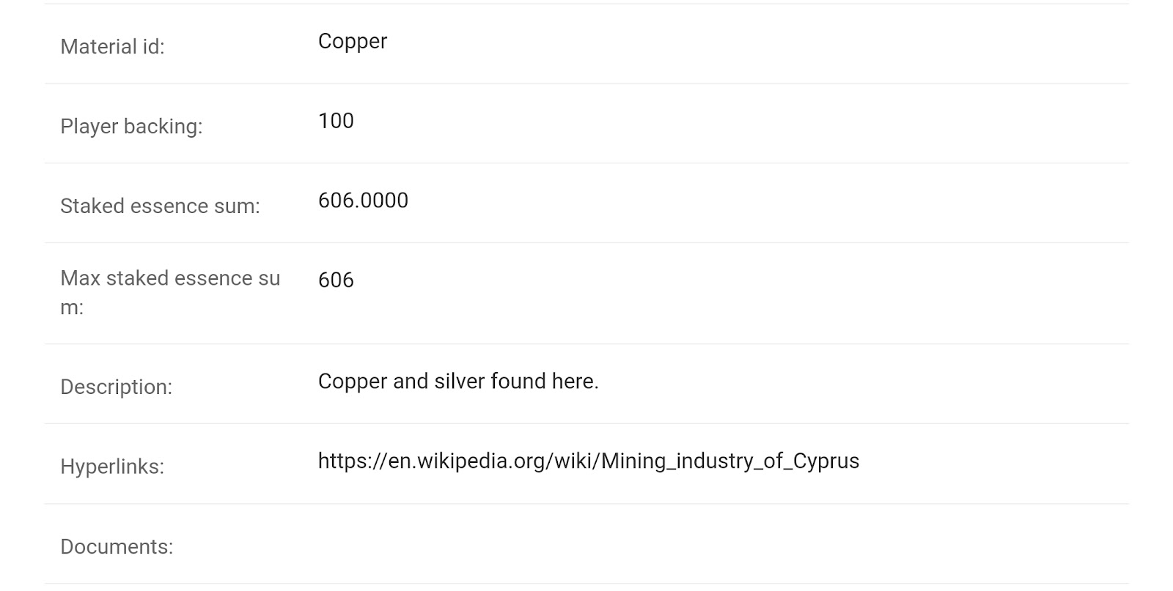
Task: Open the Wikipedia Mining industry link
Action: (x=588, y=461)
